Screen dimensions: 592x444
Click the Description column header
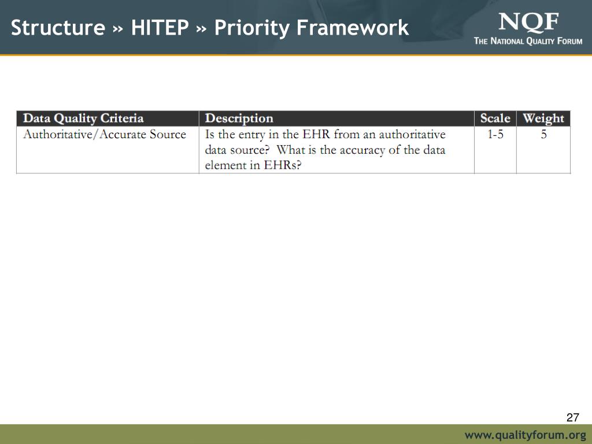point(336,119)
